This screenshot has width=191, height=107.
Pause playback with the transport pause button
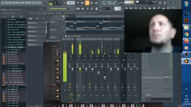click(x=55, y=3)
